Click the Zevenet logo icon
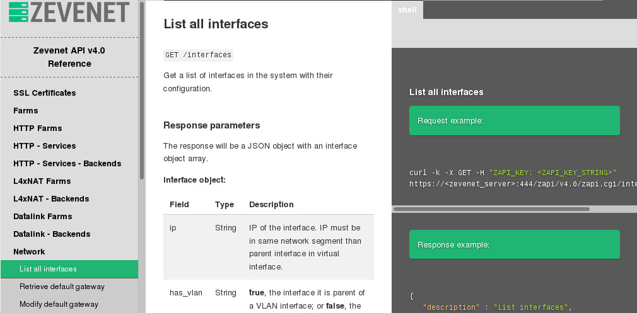Image resolution: width=637 pixels, height=313 pixels. coord(18,12)
